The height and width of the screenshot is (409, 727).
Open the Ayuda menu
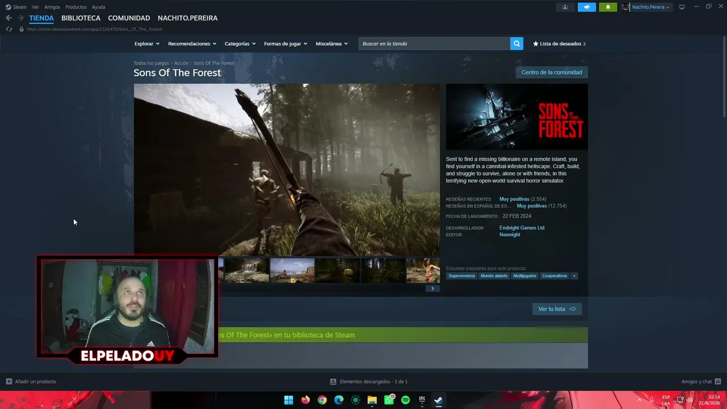click(98, 7)
